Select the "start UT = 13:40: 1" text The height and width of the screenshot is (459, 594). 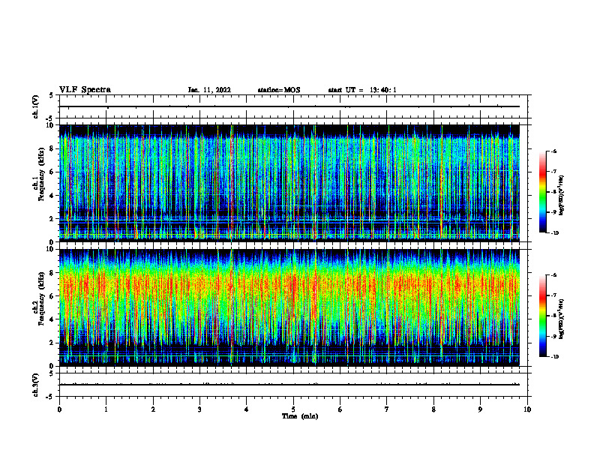point(362,90)
